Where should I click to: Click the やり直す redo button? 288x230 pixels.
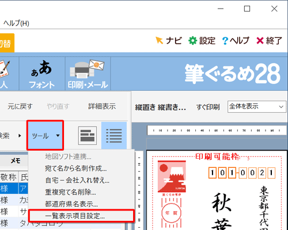click(x=58, y=106)
